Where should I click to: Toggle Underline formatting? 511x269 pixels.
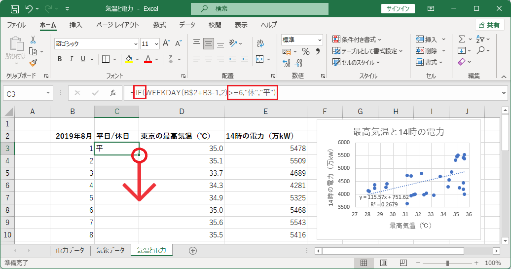[83, 59]
